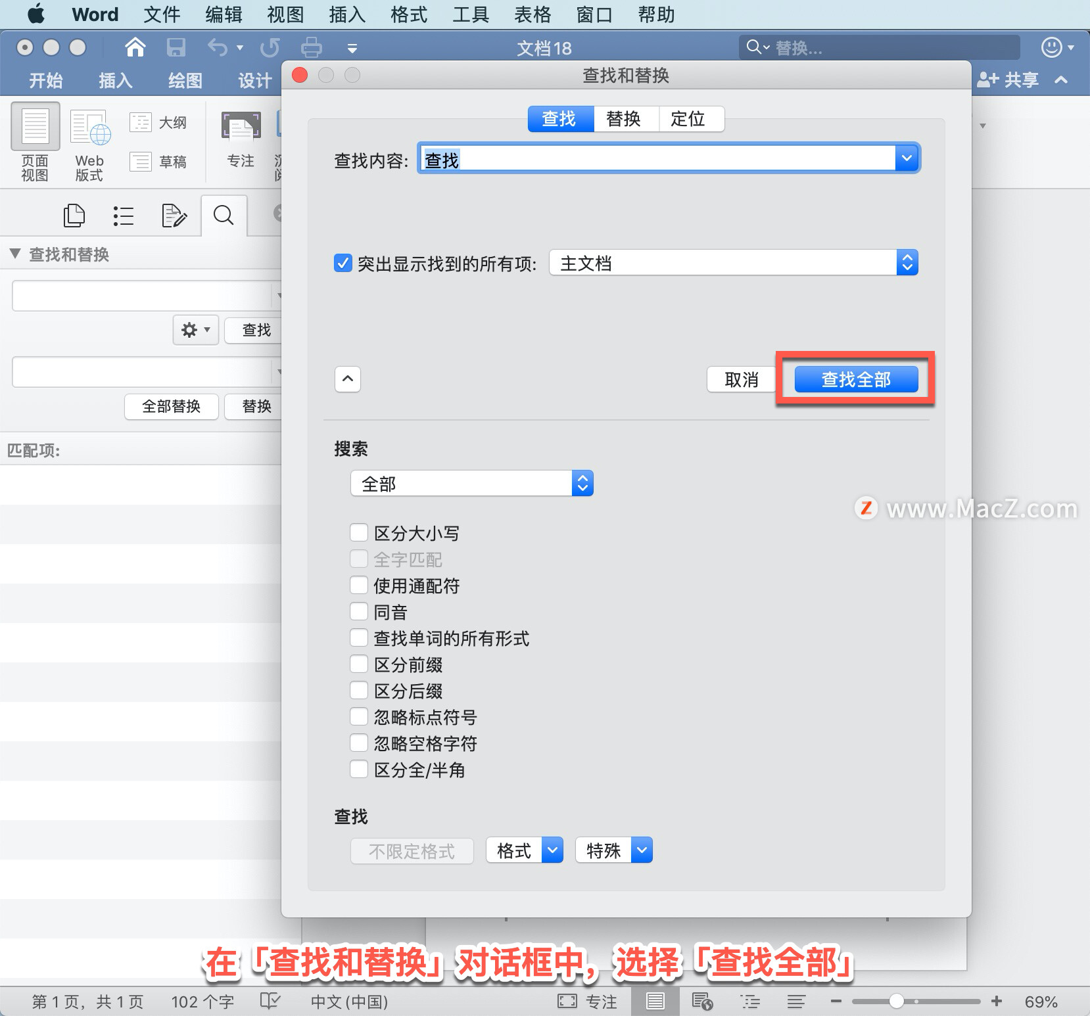Click 取消 cancel button

pos(742,379)
